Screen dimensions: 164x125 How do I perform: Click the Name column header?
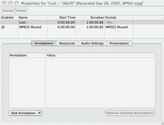pyautogui.click(x=33, y=17)
